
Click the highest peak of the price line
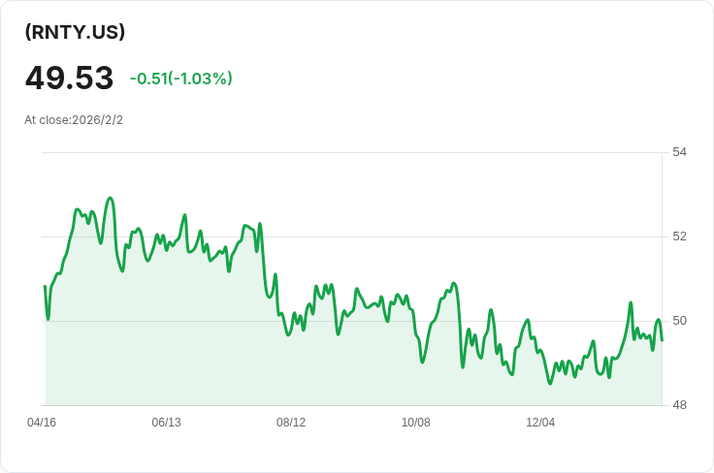111,198
